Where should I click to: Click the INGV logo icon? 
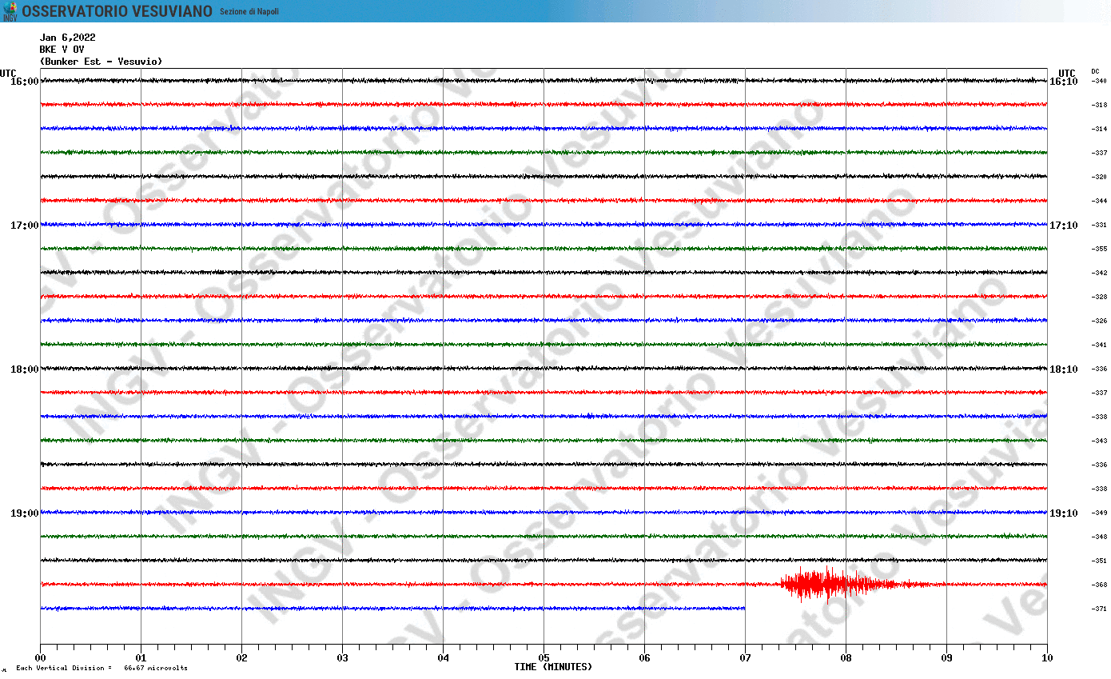10,11
